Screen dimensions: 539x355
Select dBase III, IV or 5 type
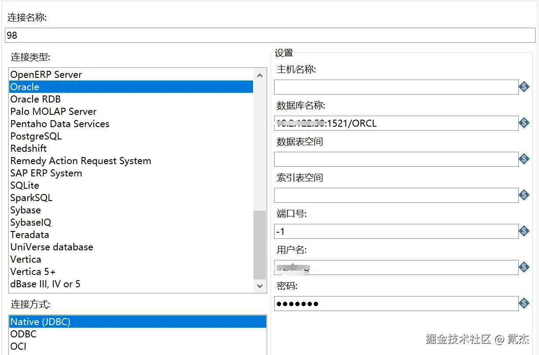click(131, 284)
